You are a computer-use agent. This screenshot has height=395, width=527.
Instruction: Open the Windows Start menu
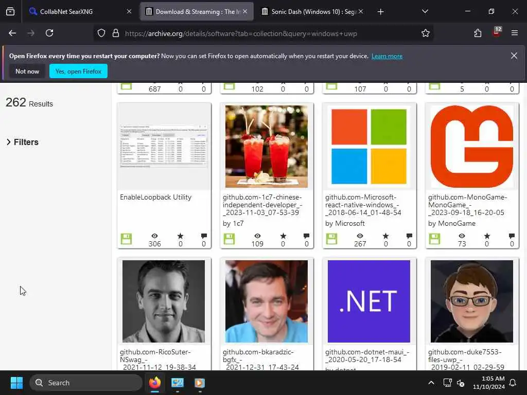coord(16,383)
